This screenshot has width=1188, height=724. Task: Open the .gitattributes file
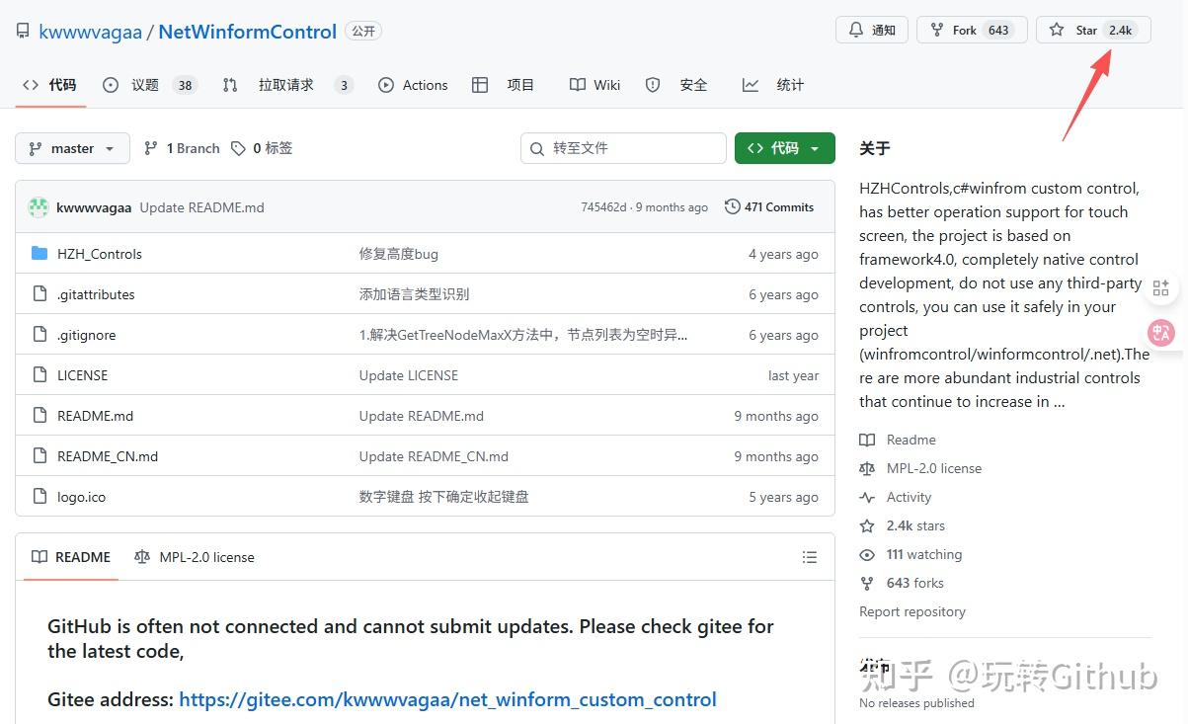[96, 294]
